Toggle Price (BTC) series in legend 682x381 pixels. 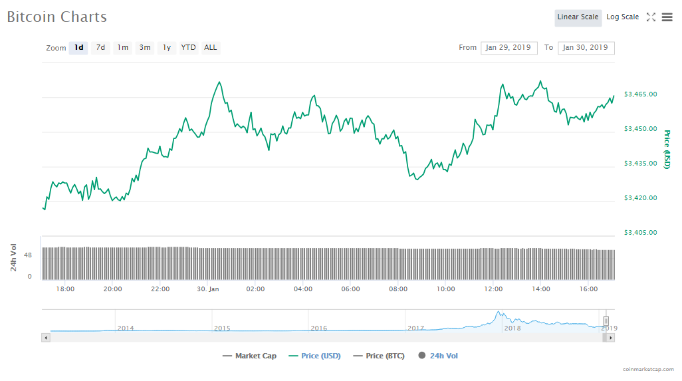(379, 356)
